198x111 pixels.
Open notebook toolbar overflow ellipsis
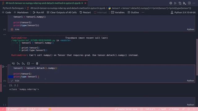[143, 12]
